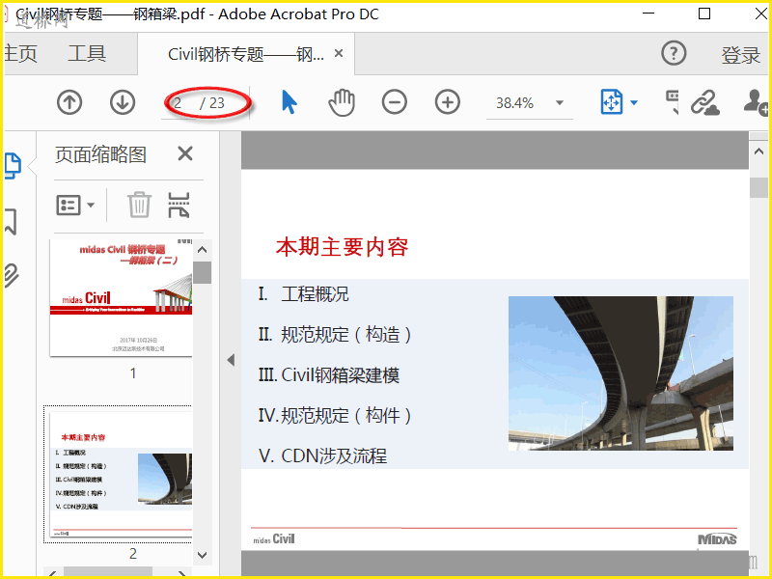Go to previous page with up arrow
This screenshot has height=579, width=772.
(69, 102)
